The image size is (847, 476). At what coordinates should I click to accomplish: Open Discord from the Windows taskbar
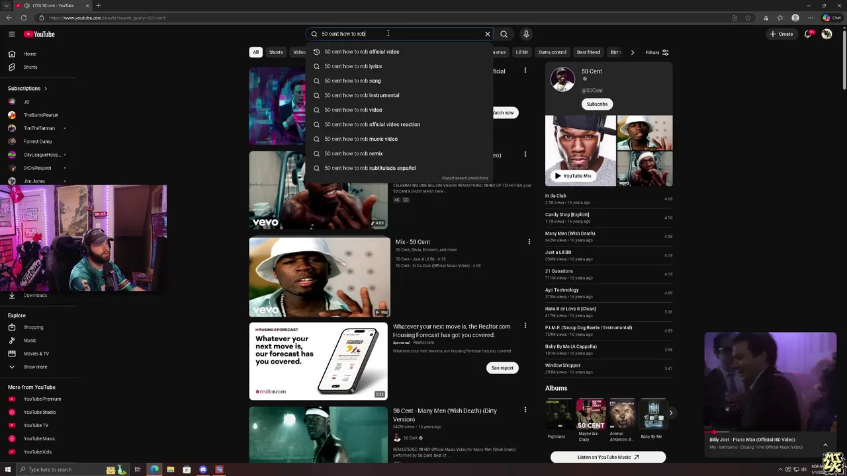[202, 469]
